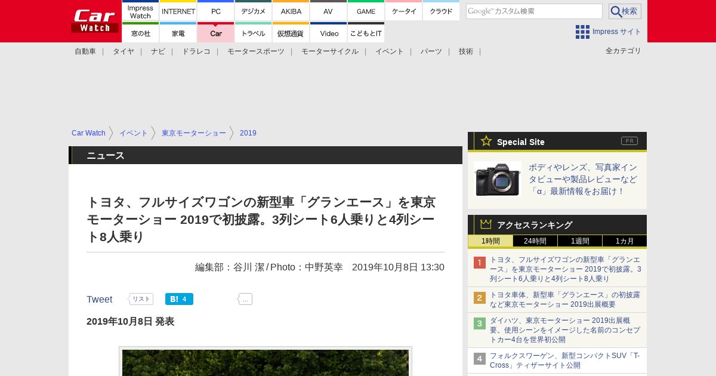Click the Impress サイト link text
The image size is (716, 376).
[616, 32]
